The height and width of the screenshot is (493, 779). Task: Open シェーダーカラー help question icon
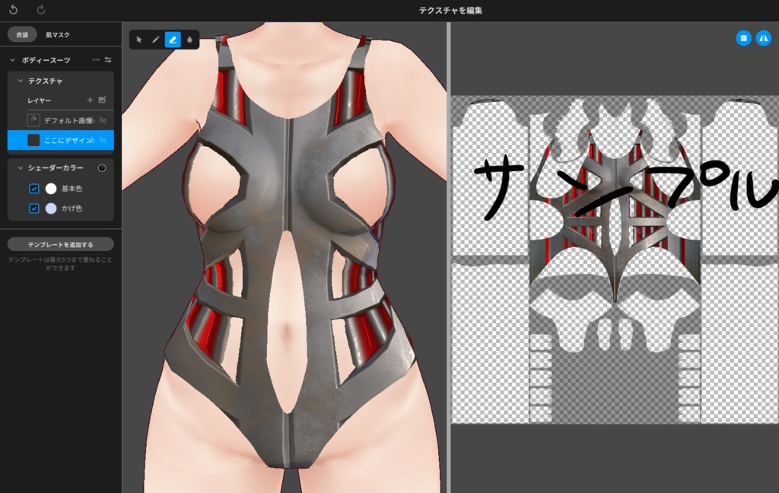[102, 168]
